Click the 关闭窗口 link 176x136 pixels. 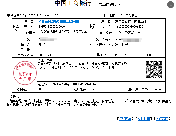(x=162, y=119)
